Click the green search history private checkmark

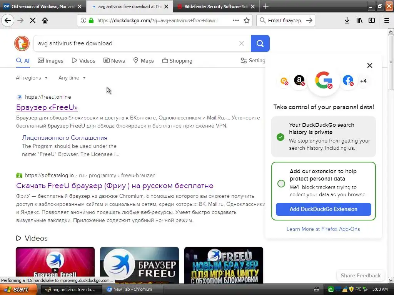pos(280,137)
